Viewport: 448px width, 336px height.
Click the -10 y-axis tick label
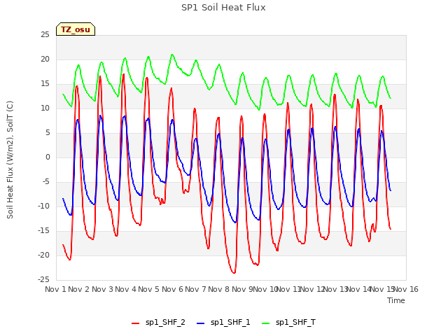click(44, 206)
